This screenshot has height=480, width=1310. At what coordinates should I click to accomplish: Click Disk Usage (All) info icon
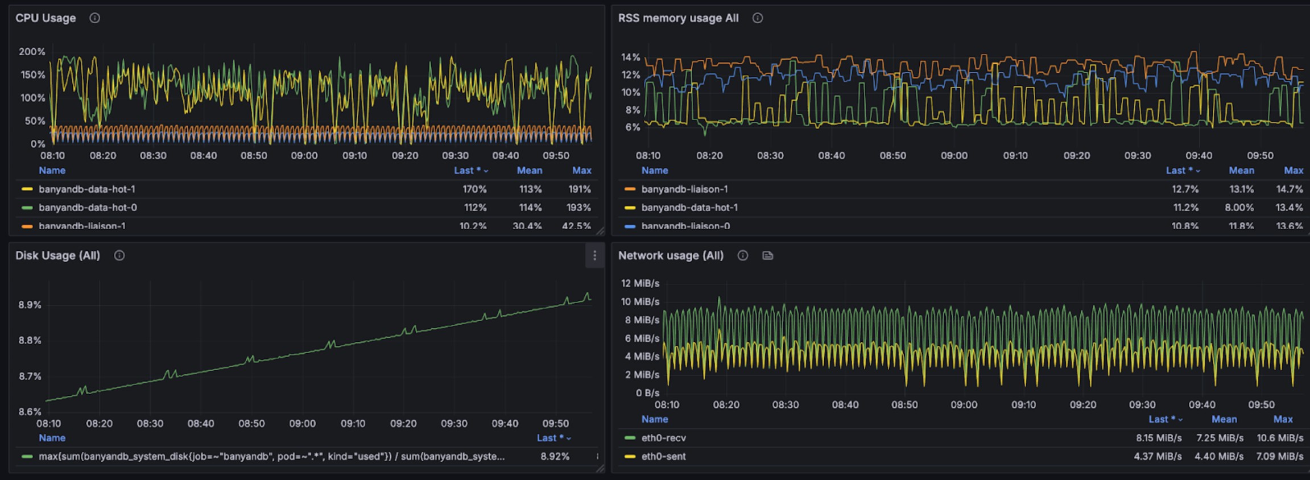119,255
